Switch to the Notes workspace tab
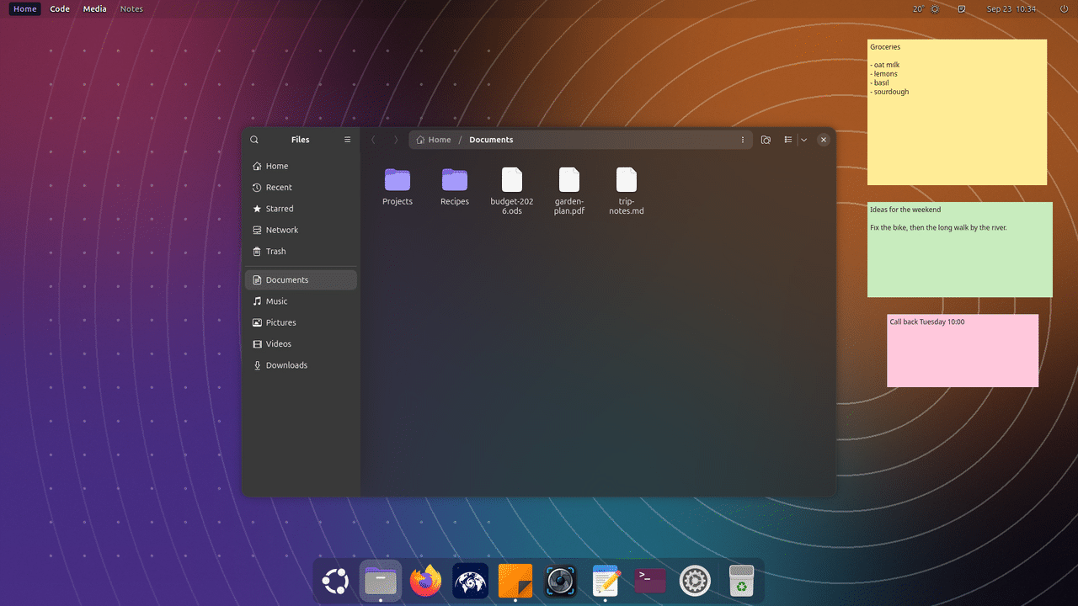Screen dimensions: 1078x606 click(131, 9)
